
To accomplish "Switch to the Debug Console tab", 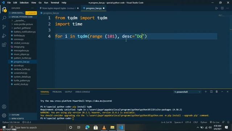I will point(83,92).
